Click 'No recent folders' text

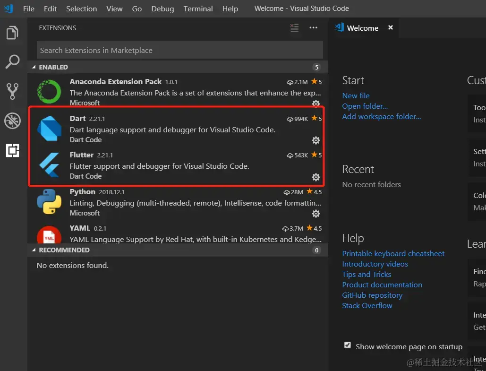[x=371, y=185]
